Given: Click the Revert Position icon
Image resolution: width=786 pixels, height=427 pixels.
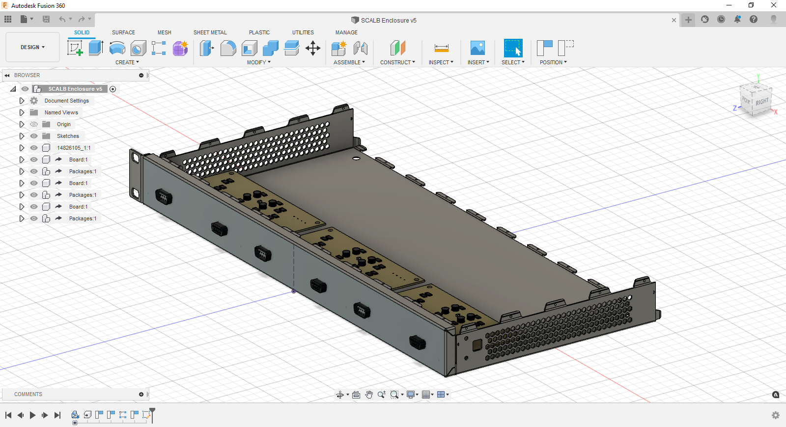Looking at the screenshot, I should (x=565, y=48).
